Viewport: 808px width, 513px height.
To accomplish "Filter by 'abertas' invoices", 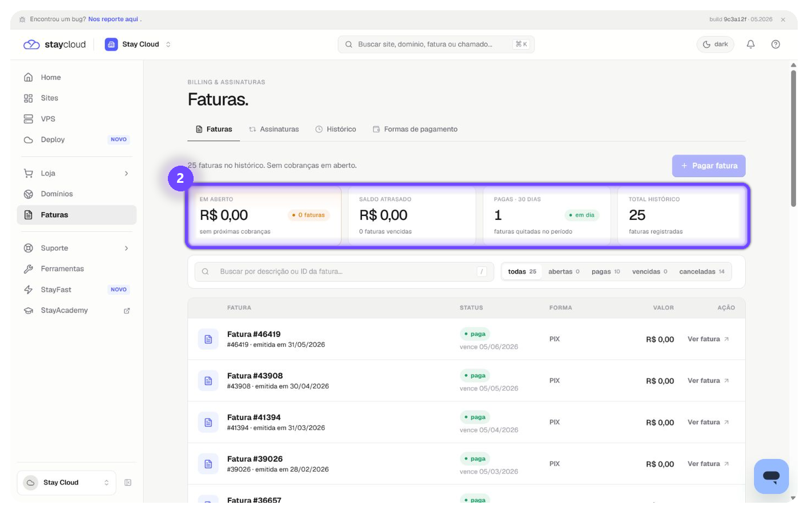I will tap(564, 271).
